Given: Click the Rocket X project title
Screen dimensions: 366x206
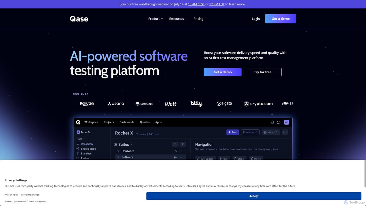Looking at the screenshot, I should tap(124, 133).
